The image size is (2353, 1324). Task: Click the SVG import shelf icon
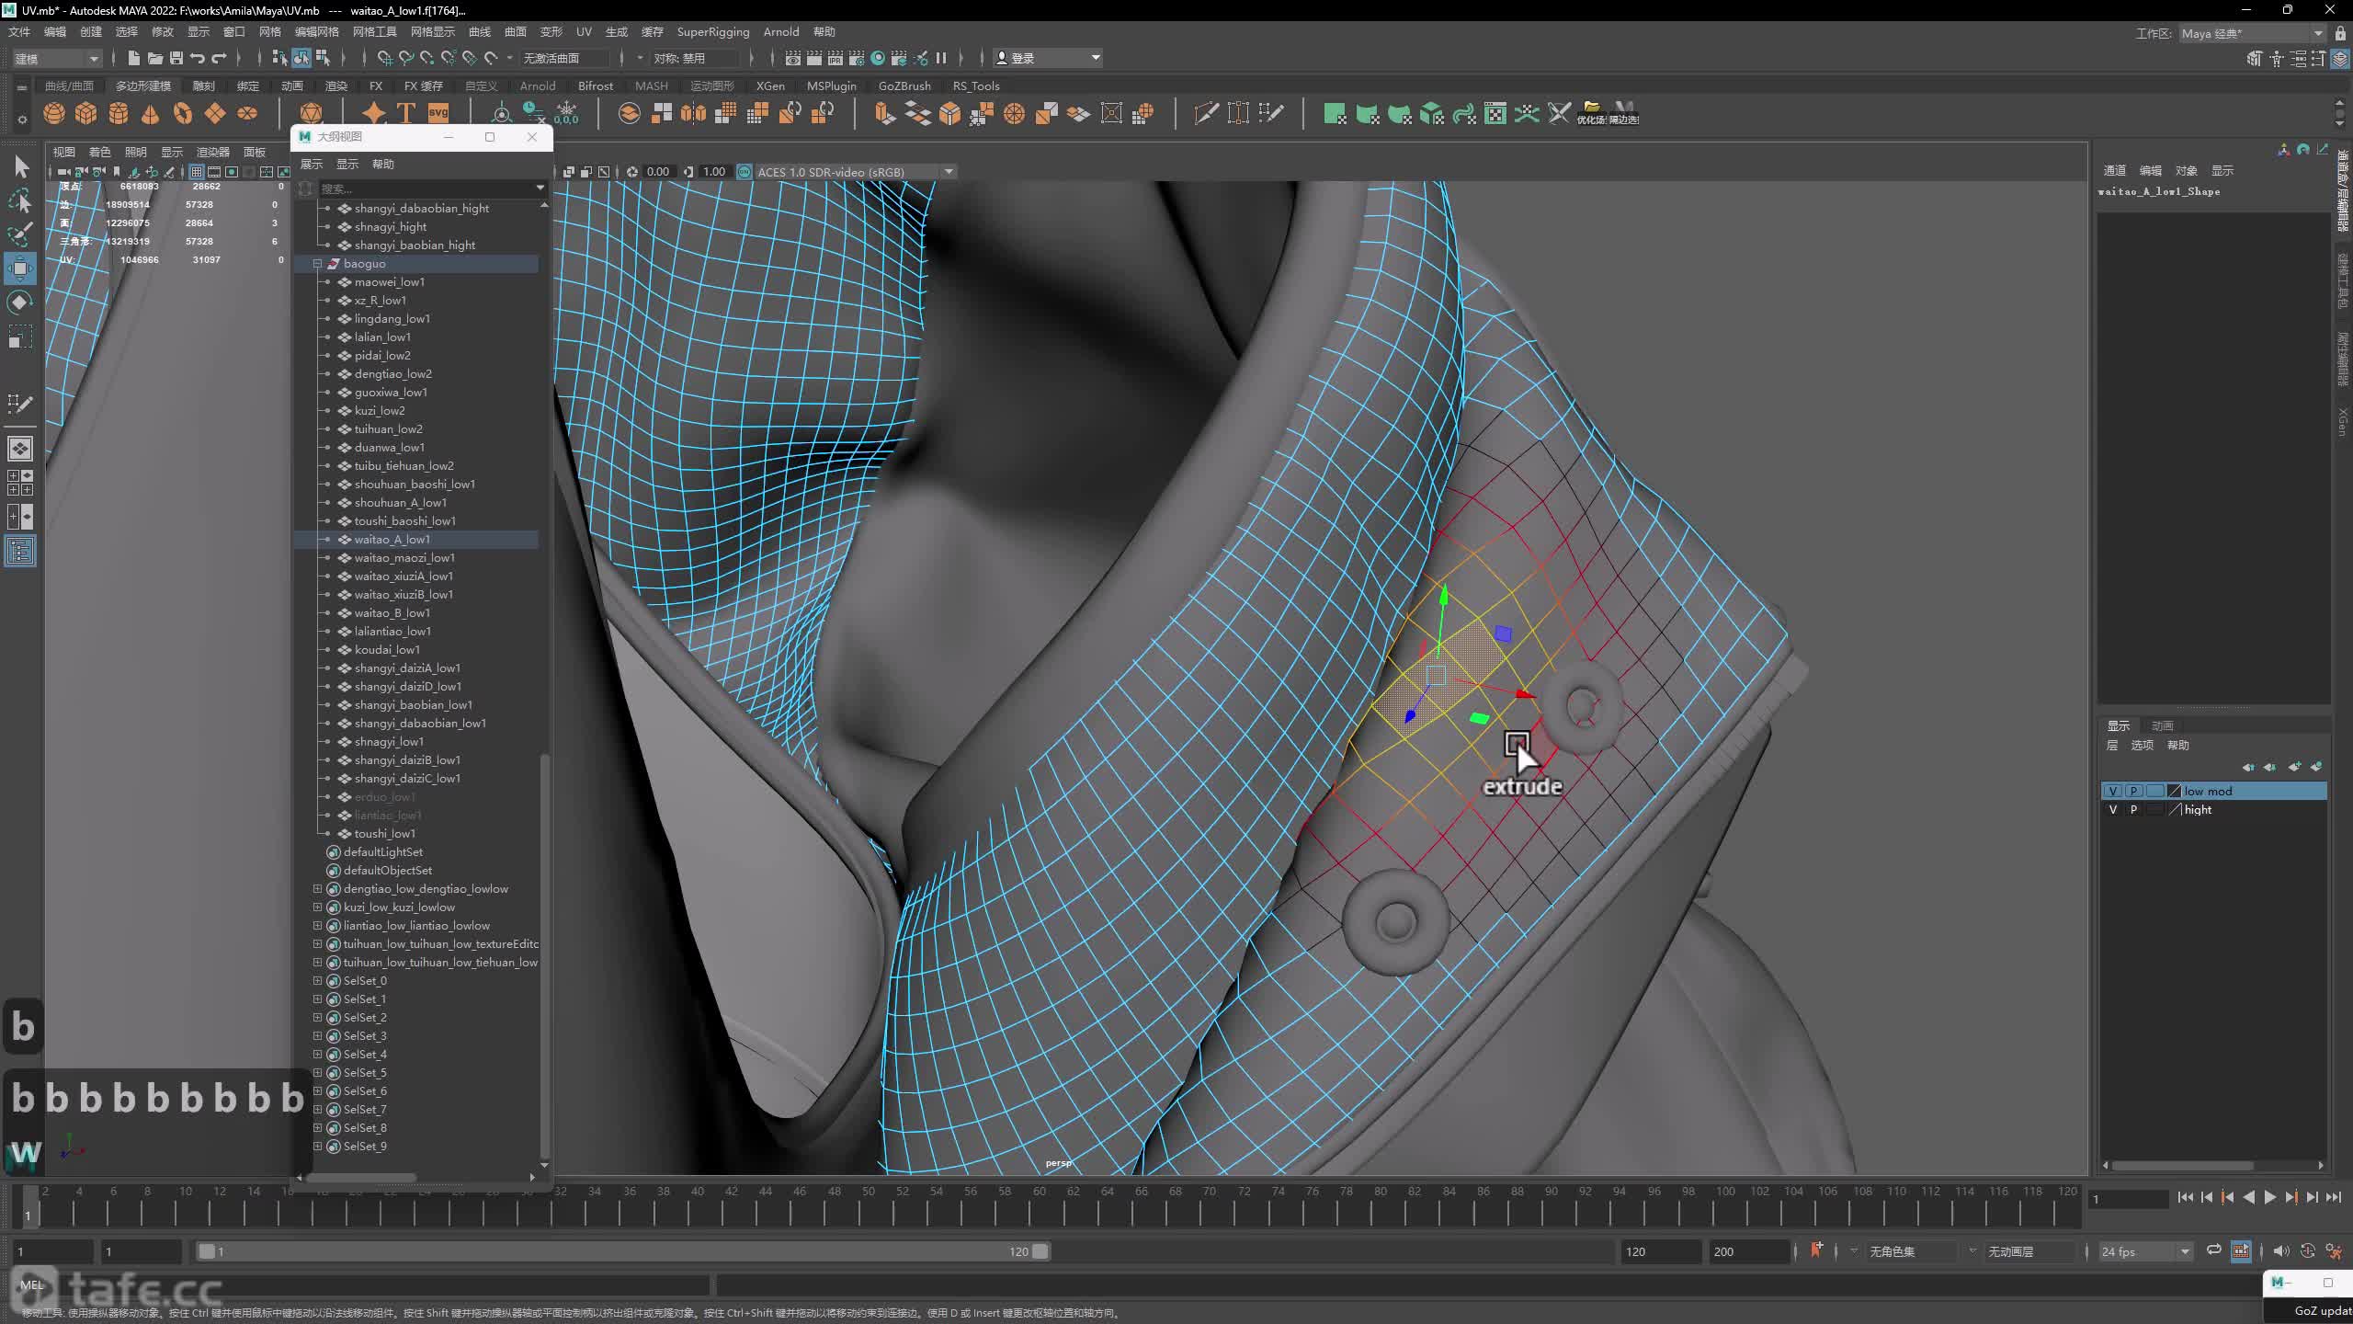pyautogui.click(x=438, y=113)
